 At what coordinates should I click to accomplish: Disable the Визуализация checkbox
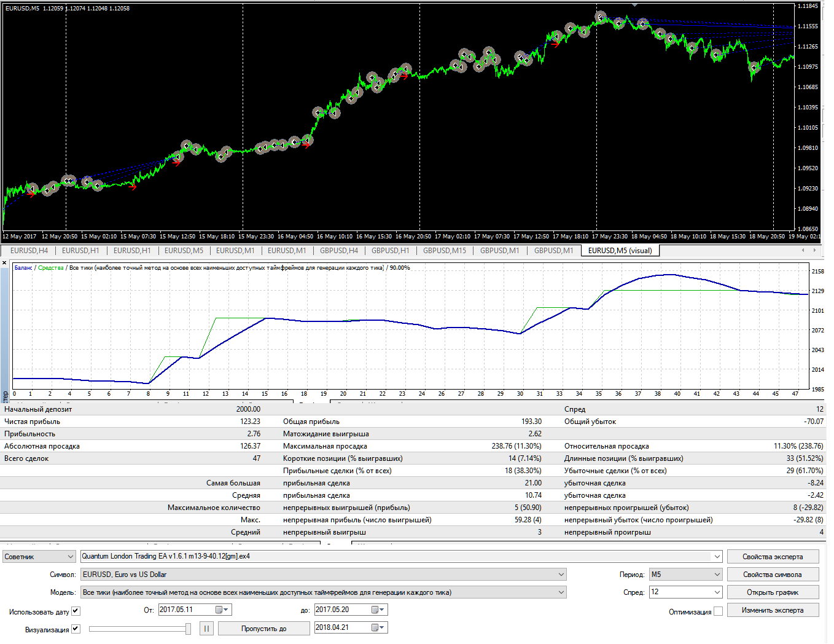[76, 629]
